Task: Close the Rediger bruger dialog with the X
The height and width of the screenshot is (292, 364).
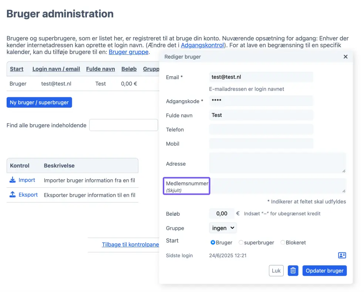Action: 345,57
